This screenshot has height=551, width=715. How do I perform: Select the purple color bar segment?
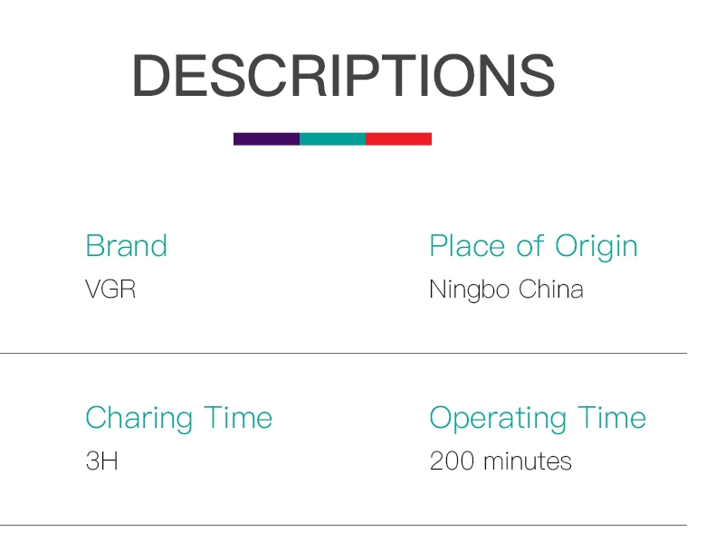click(266, 139)
